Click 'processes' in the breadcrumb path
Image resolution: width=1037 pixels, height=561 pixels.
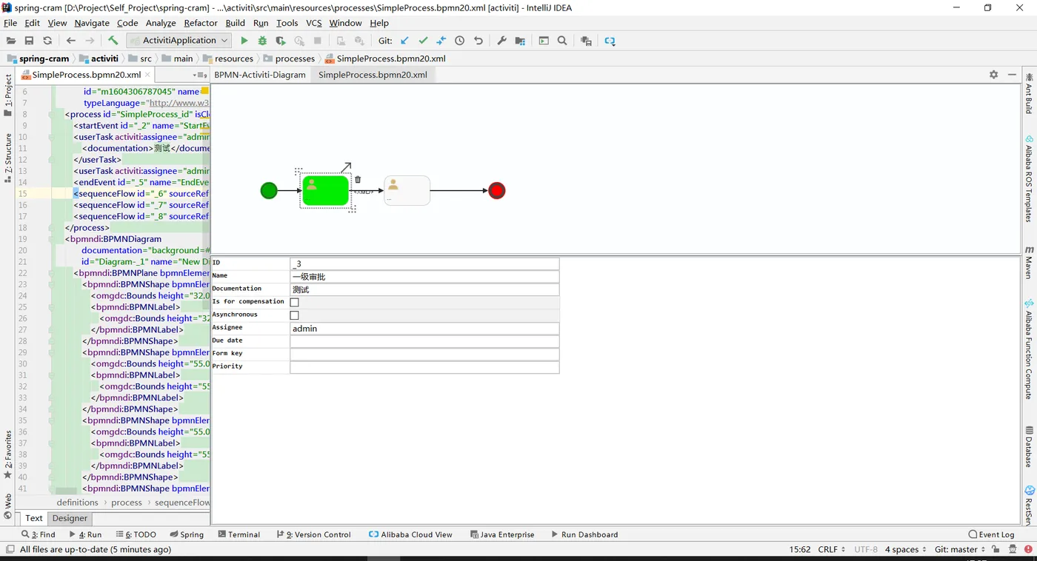(295, 58)
